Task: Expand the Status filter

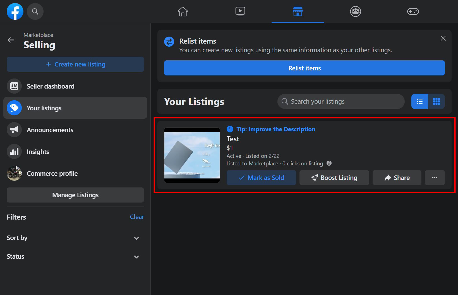Action: [136, 257]
